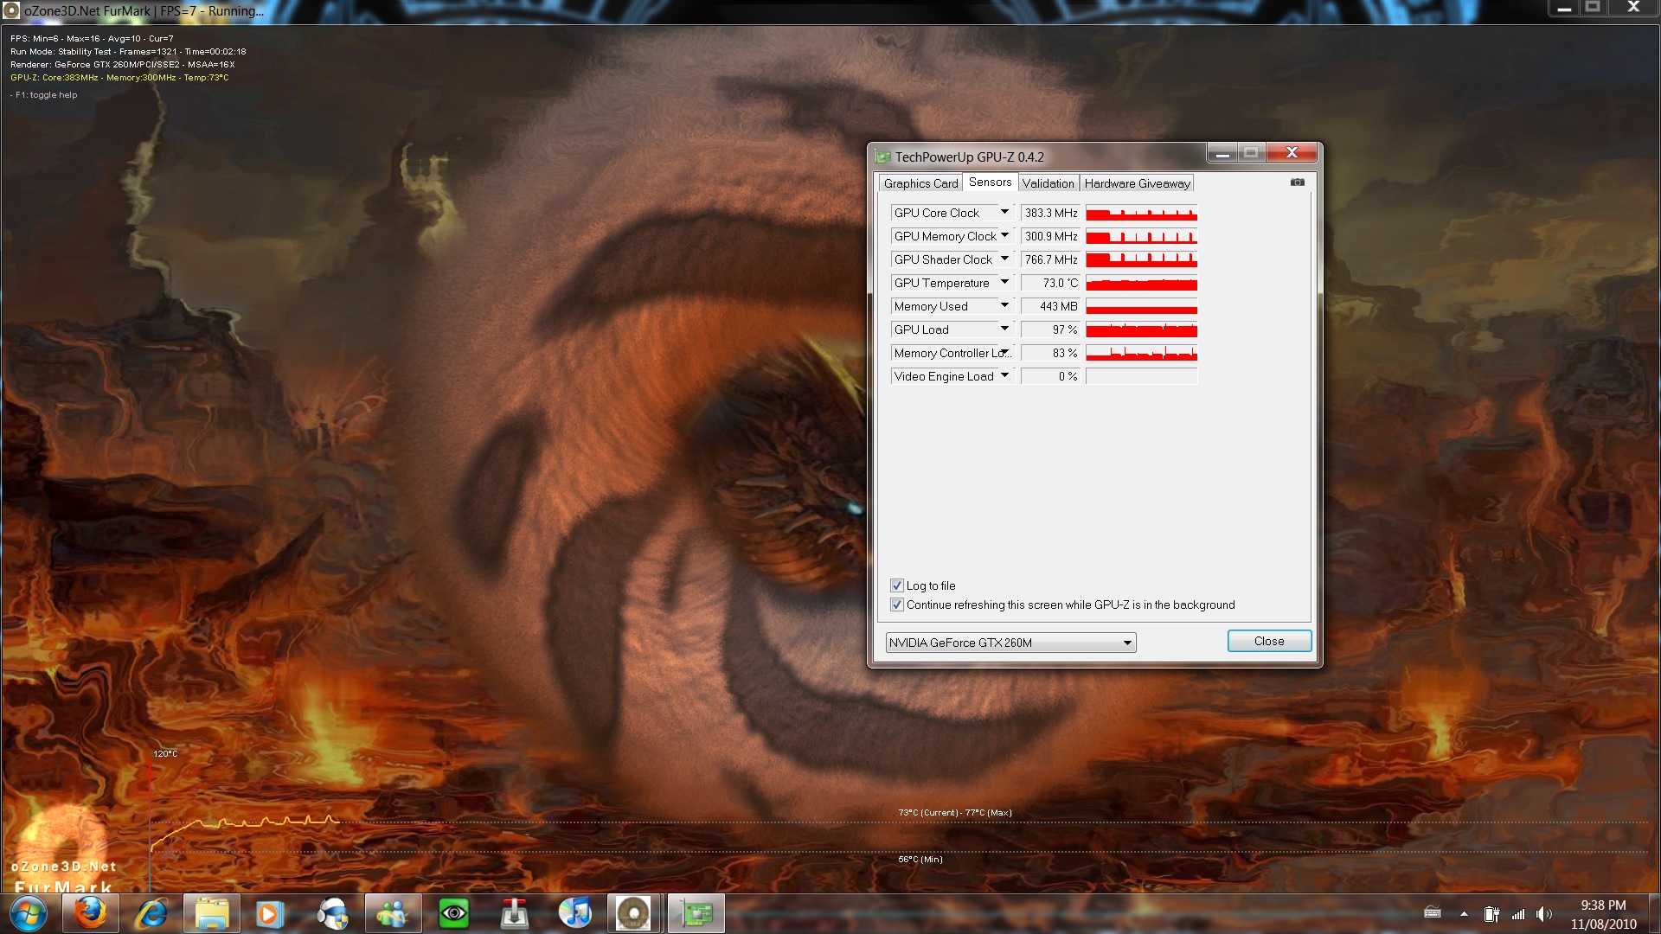Screen dimensions: 1661x934
Task: Click the Show desktop button
Action: (1654, 914)
